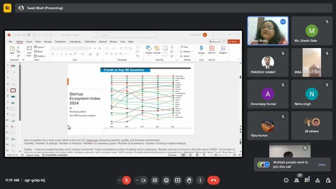This screenshot has height=189, width=336.
Task: Turn on the camera in the call bar
Action: coord(143,180)
